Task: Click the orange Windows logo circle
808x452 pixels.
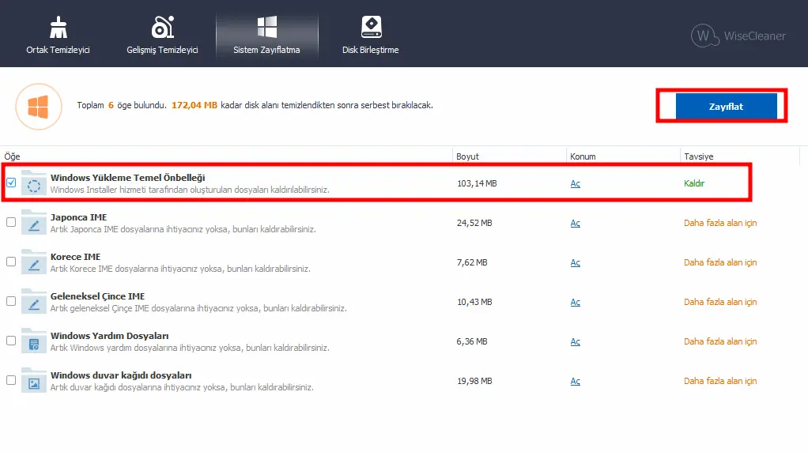Action: pos(39,107)
